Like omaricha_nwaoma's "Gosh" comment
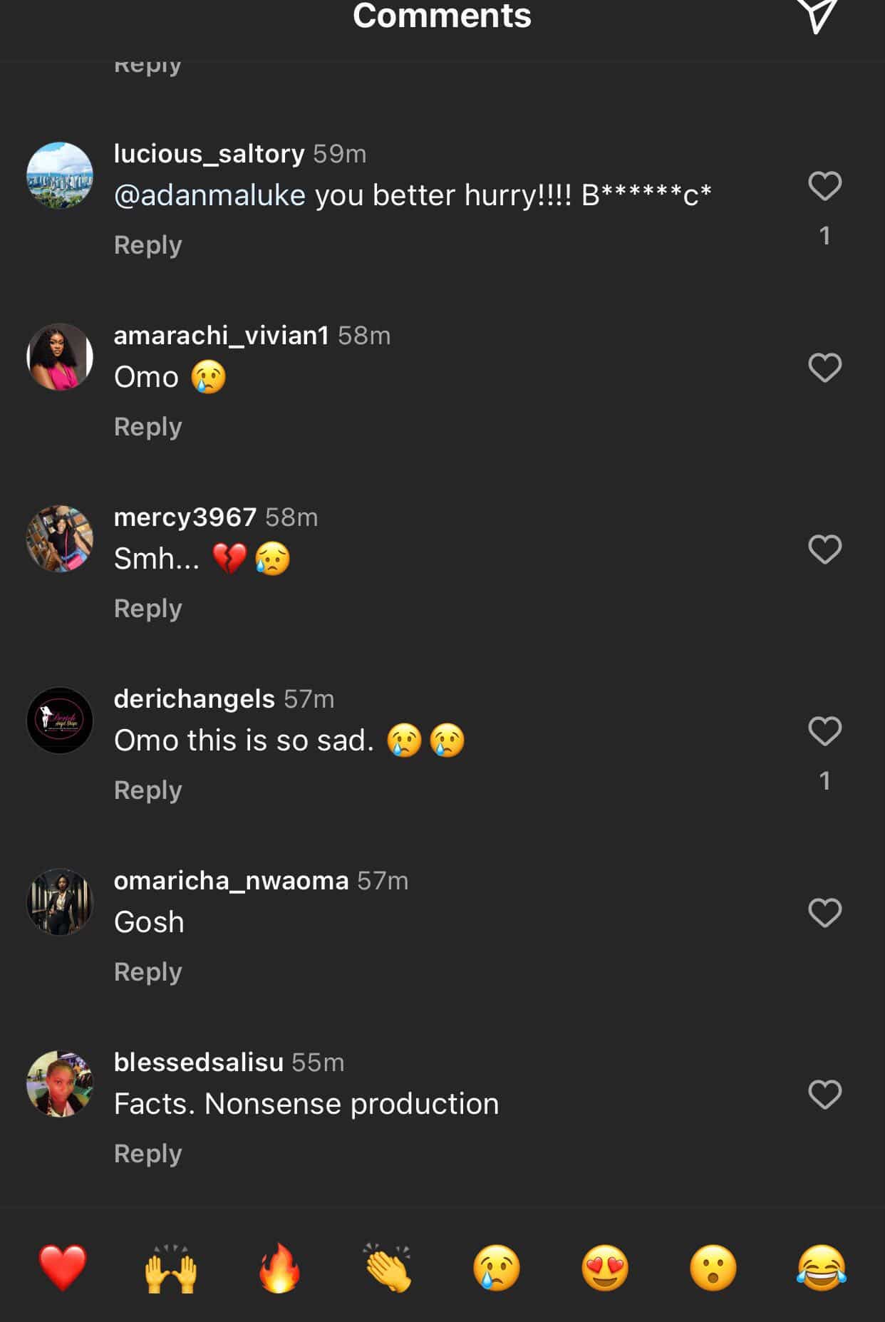The image size is (885, 1322). [825, 913]
